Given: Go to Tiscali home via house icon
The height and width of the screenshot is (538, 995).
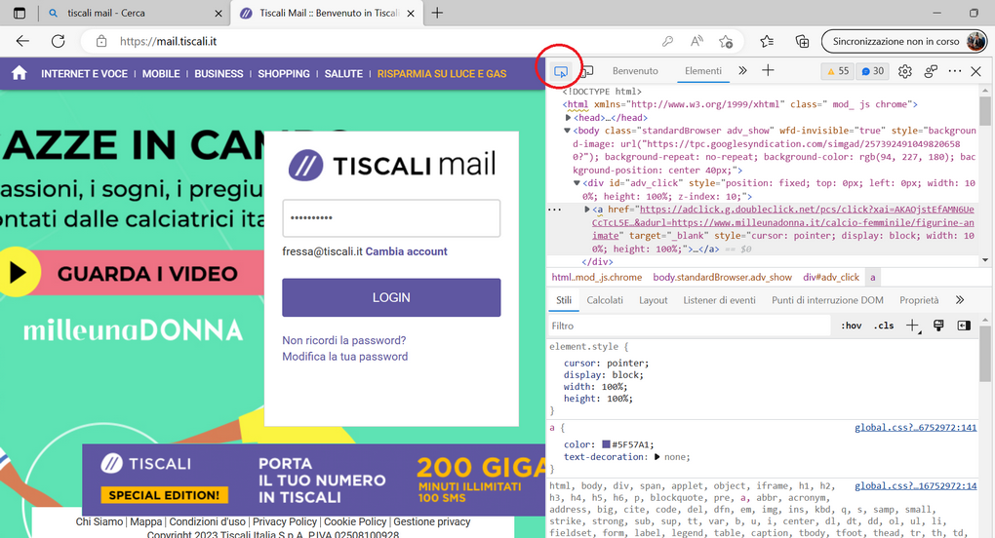Looking at the screenshot, I should pos(20,73).
